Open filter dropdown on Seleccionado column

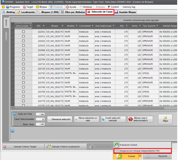(30, 26)
